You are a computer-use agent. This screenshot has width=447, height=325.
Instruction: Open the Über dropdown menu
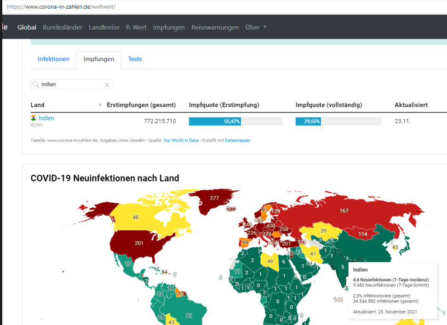[256, 27]
